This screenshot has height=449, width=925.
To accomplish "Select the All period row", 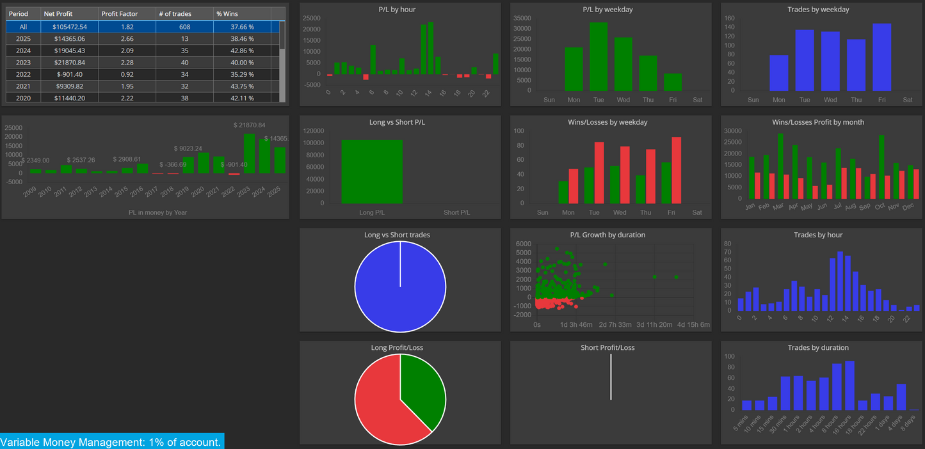I will click(x=143, y=26).
